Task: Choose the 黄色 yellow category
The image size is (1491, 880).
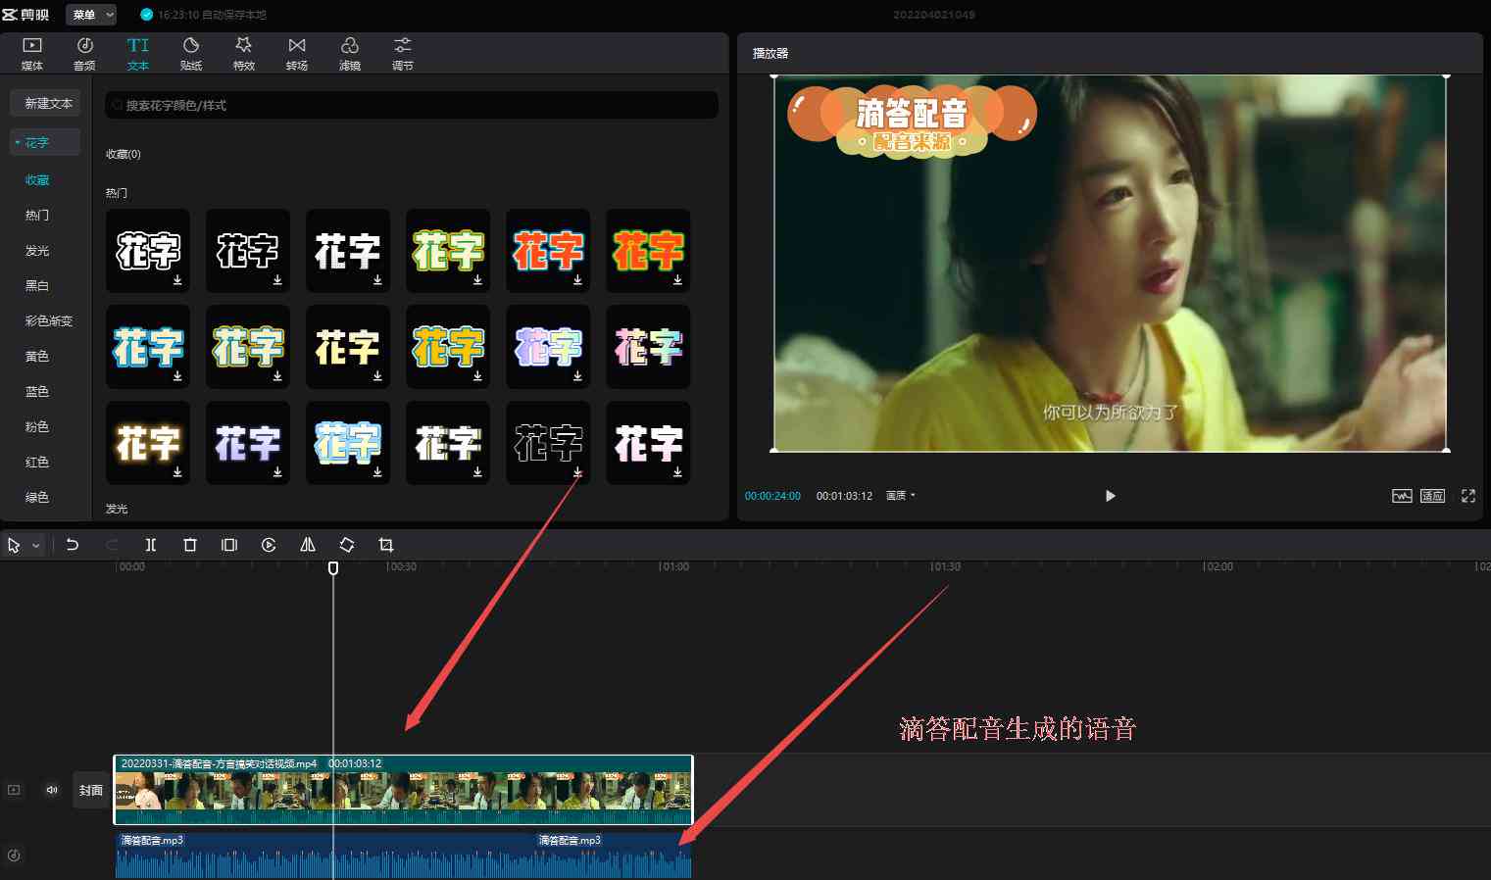Action: [x=37, y=357]
